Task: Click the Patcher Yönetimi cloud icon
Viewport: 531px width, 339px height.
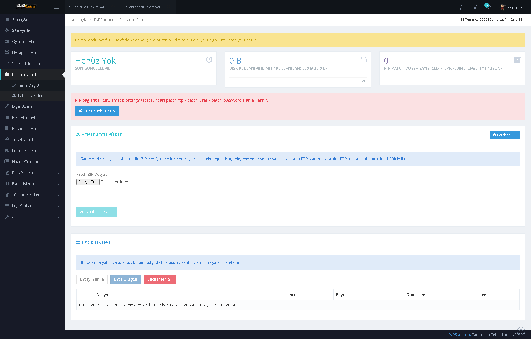Action: coord(7,75)
